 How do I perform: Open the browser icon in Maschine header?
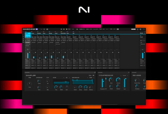click(x=44, y=29)
